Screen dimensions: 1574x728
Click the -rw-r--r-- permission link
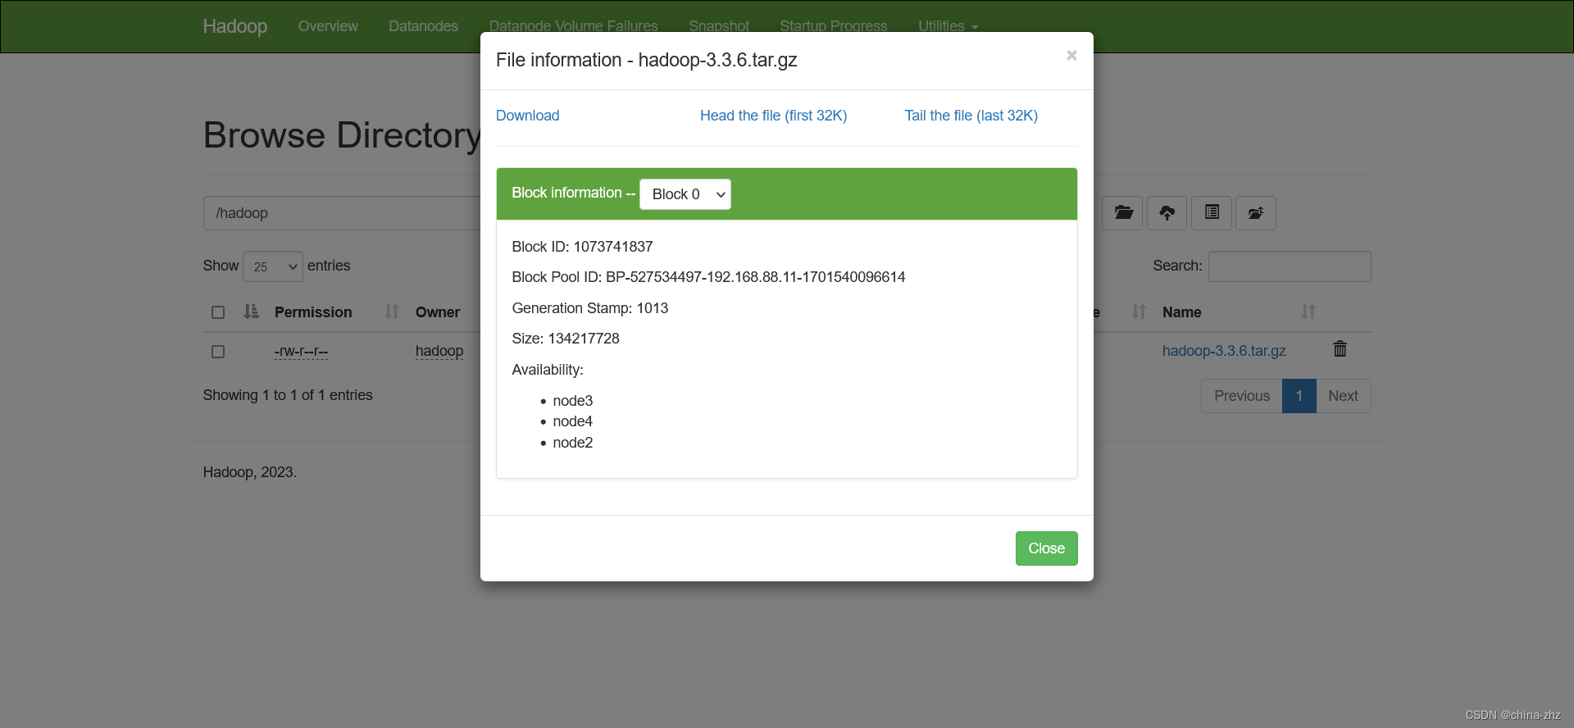click(301, 352)
